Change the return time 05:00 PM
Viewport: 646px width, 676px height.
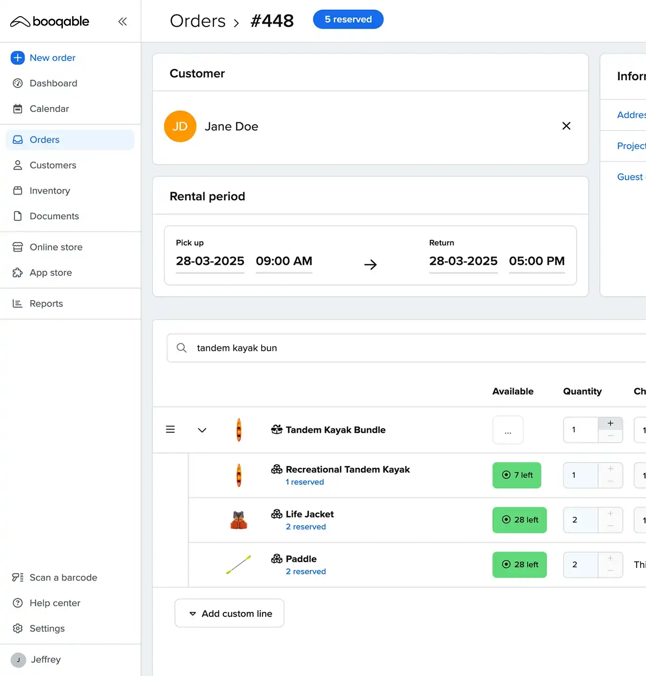[x=537, y=261]
